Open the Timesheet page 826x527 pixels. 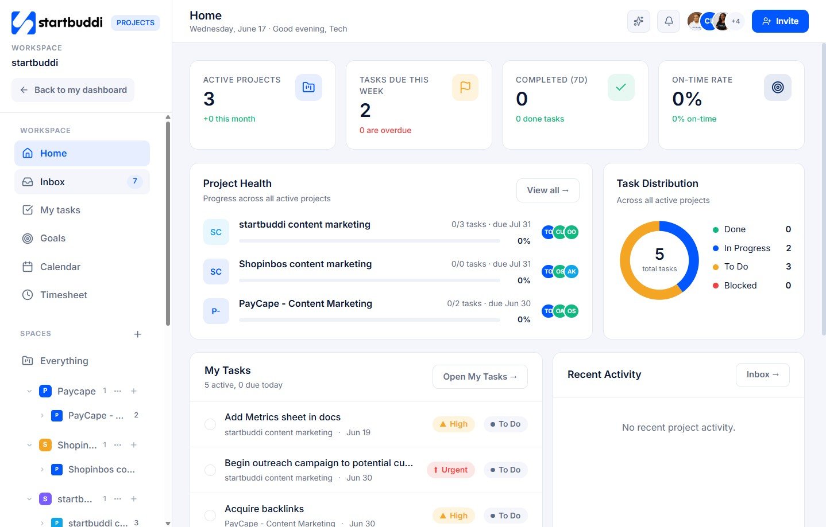pyautogui.click(x=82, y=295)
